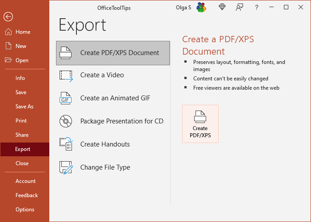Open the Share section
Image resolution: width=311 pixels, height=222 pixels.
click(x=25, y=135)
